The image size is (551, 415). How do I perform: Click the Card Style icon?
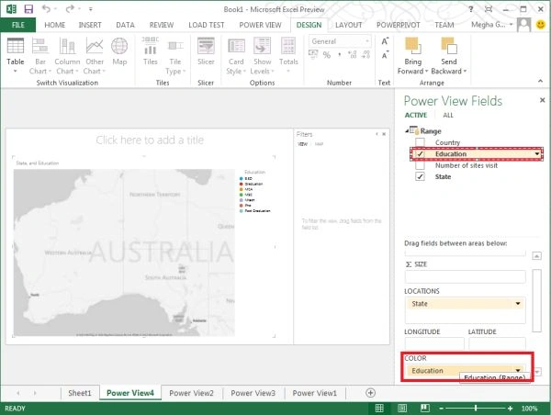pos(236,46)
